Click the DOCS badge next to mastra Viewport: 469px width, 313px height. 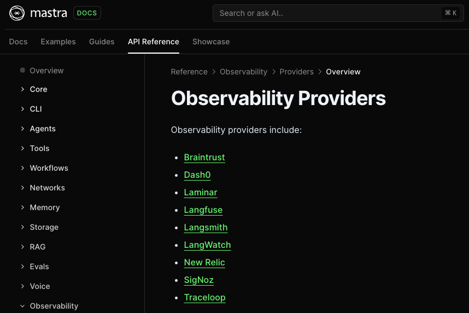87,13
